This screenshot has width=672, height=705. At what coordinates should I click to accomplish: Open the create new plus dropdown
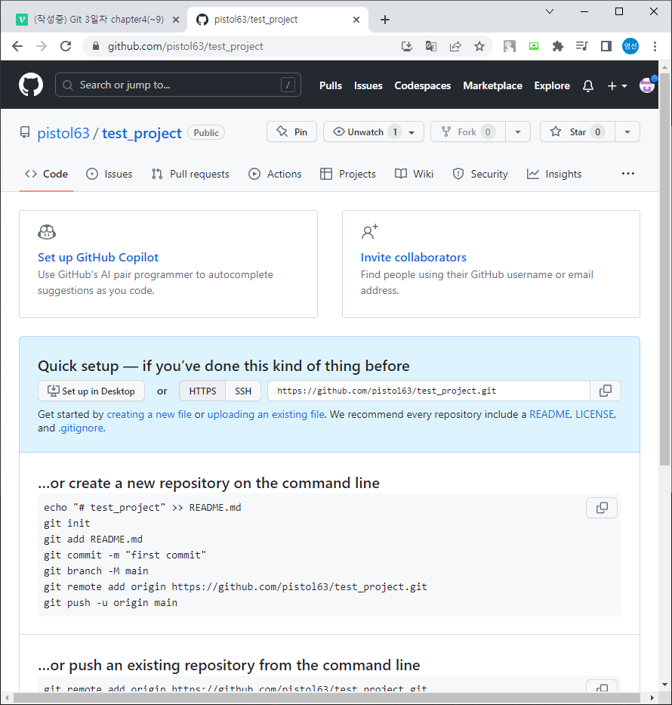[617, 85]
